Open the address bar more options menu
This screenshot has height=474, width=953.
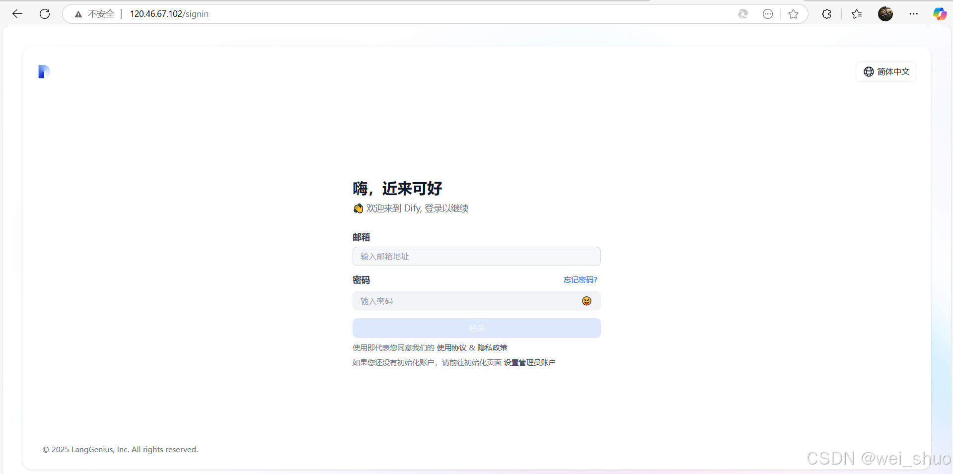click(768, 14)
